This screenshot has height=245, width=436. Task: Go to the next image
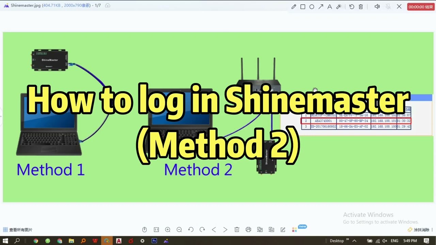coord(225,230)
